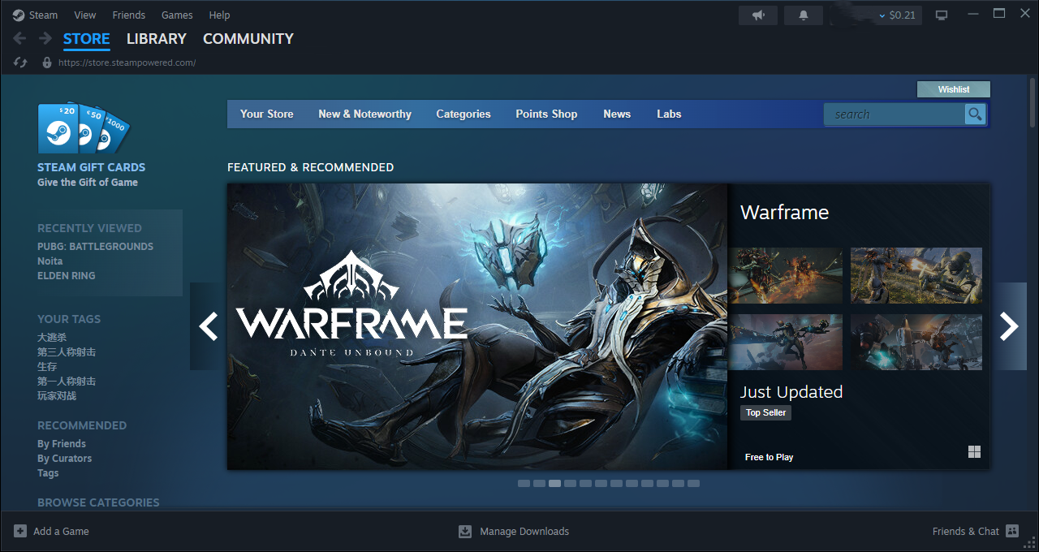Show the previous featured game with the left arrow
Screen dimensions: 1039x552
click(209, 326)
